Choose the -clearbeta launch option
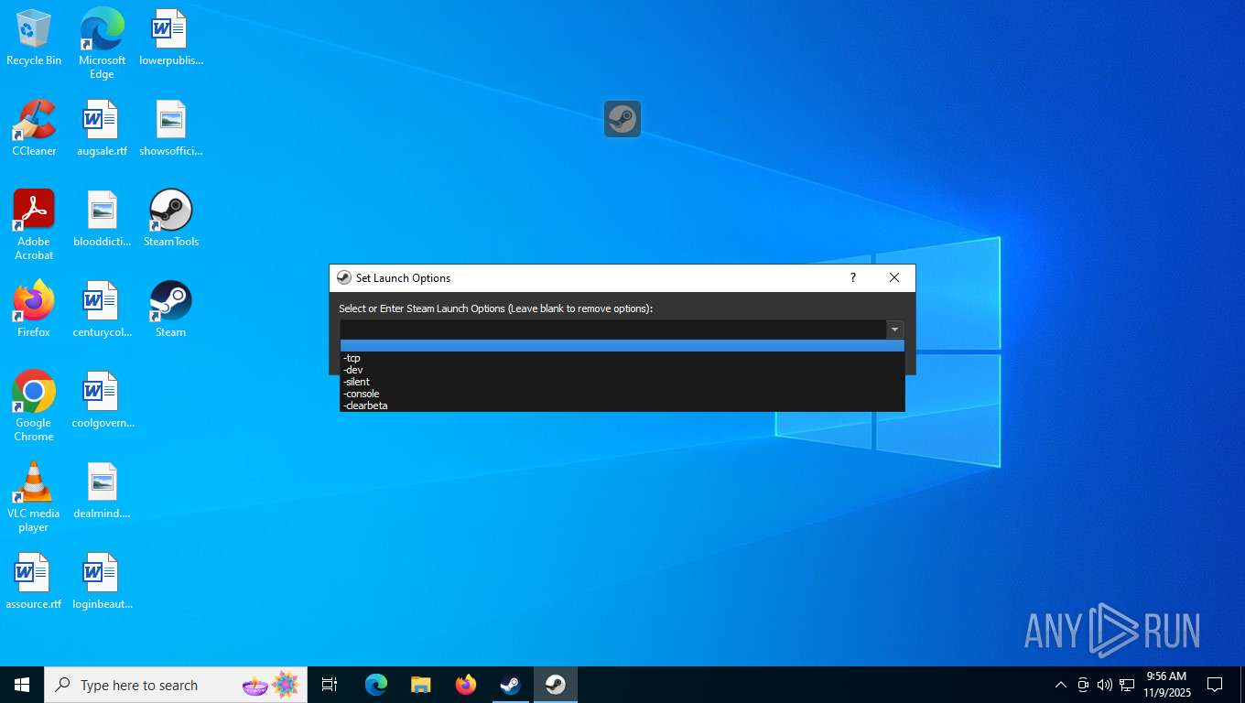The image size is (1245, 703). (622, 406)
